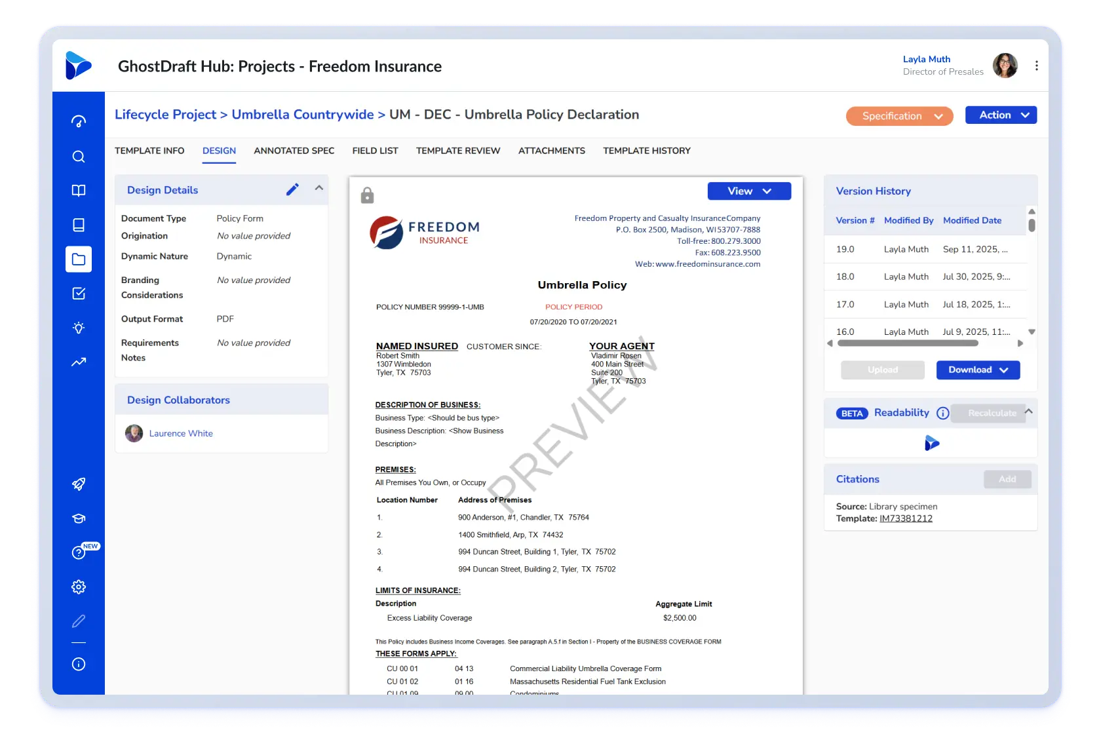Screen dimensions: 1101x734
Task: Click the pencil icon at sidebar bottom
Action: click(x=79, y=621)
